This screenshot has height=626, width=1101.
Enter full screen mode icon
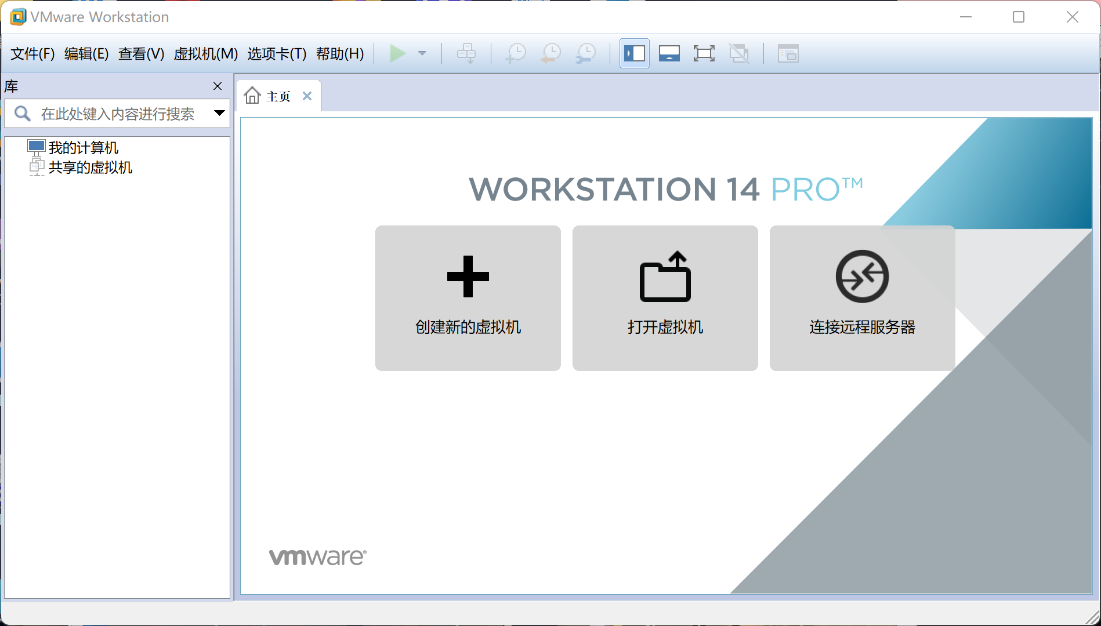(704, 54)
